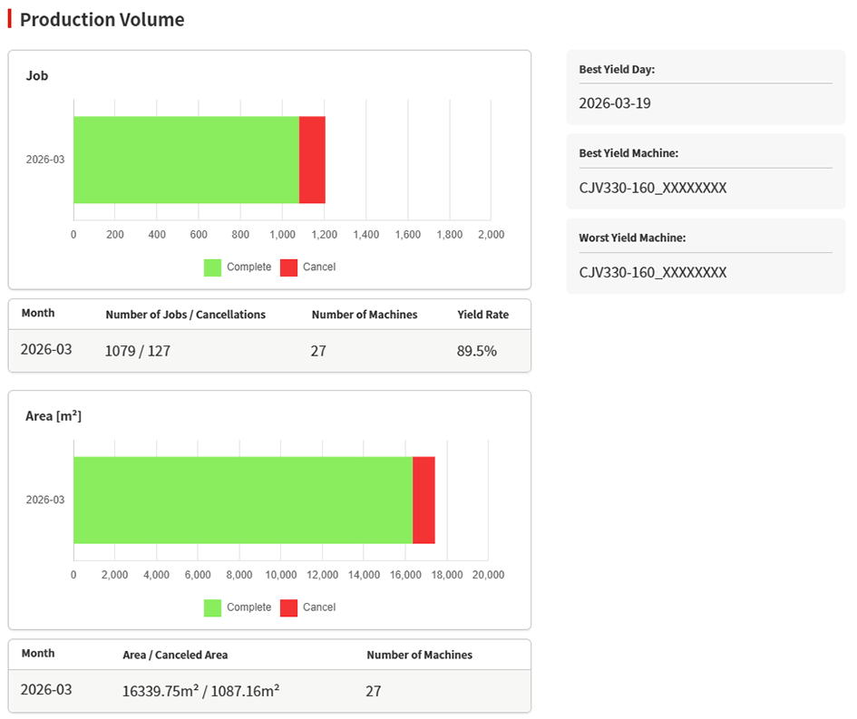The height and width of the screenshot is (719, 857).
Task: Click the Area [m²] chart title
Action: pos(54,416)
